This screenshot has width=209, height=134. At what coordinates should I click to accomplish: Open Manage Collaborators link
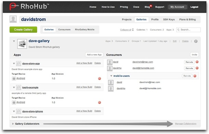pyautogui.click(x=186, y=124)
